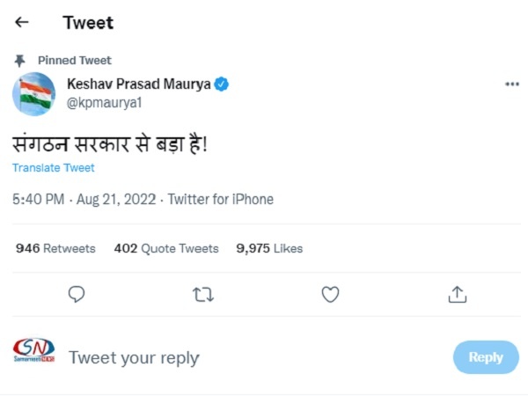Open the three-dot more options menu
The image size is (528, 396).
pyautogui.click(x=511, y=84)
